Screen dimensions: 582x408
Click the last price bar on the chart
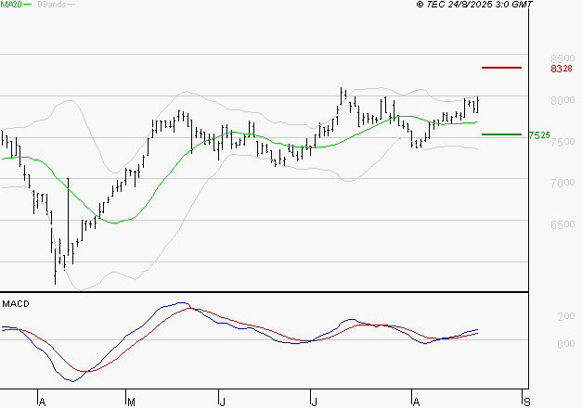(477, 103)
